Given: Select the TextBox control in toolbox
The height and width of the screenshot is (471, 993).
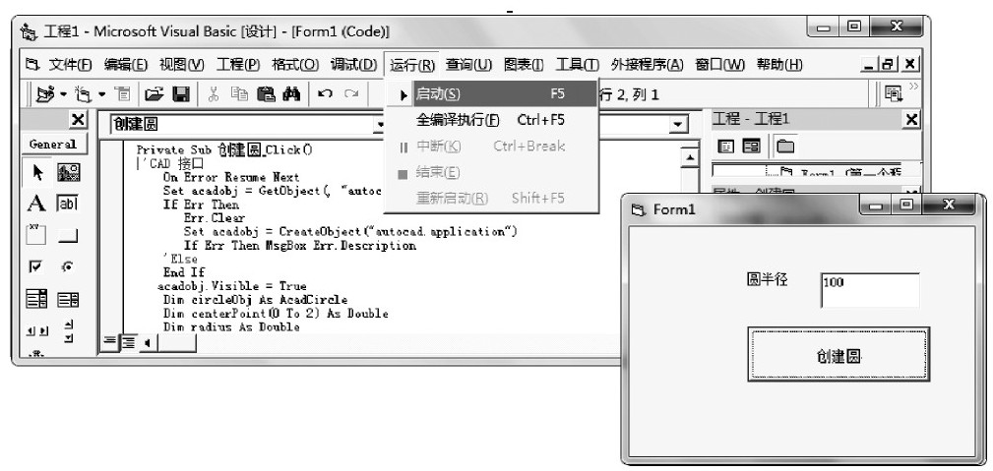Looking at the screenshot, I should (68, 204).
